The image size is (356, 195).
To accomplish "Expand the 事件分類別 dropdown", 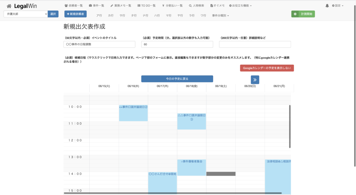I will [x=220, y=16].
